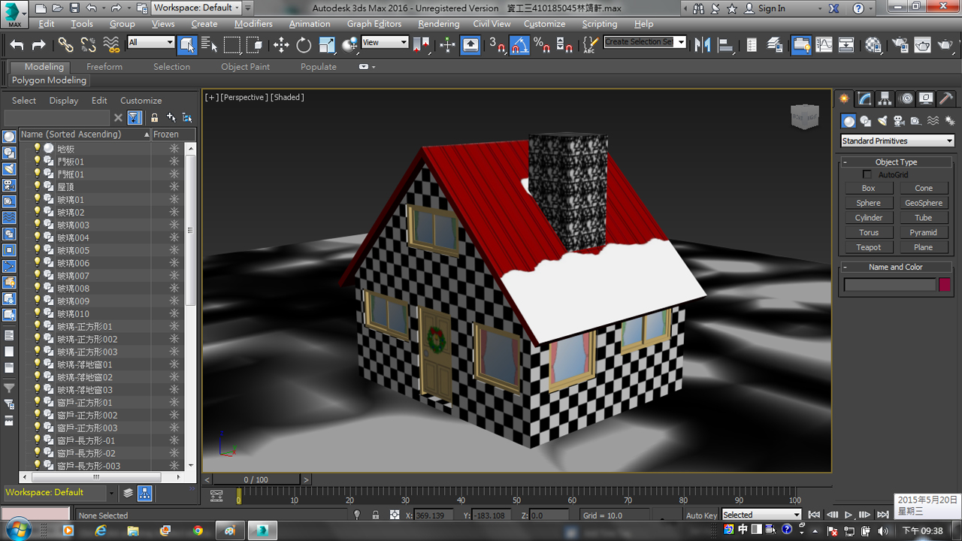The image size is (962, 541).
Task: Toggle visibility bulb of 地板 object
Action: [37, 149]
